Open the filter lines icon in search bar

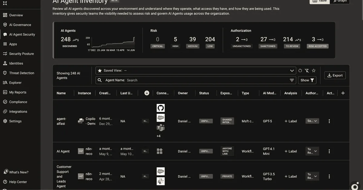click(x=292, y=80)
